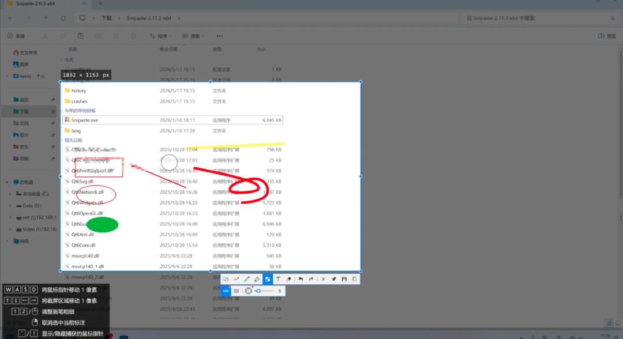Click Snipaste-2.11.3-x64 breadcrumb segment
The image size is (623, 339).
[149, 18]
